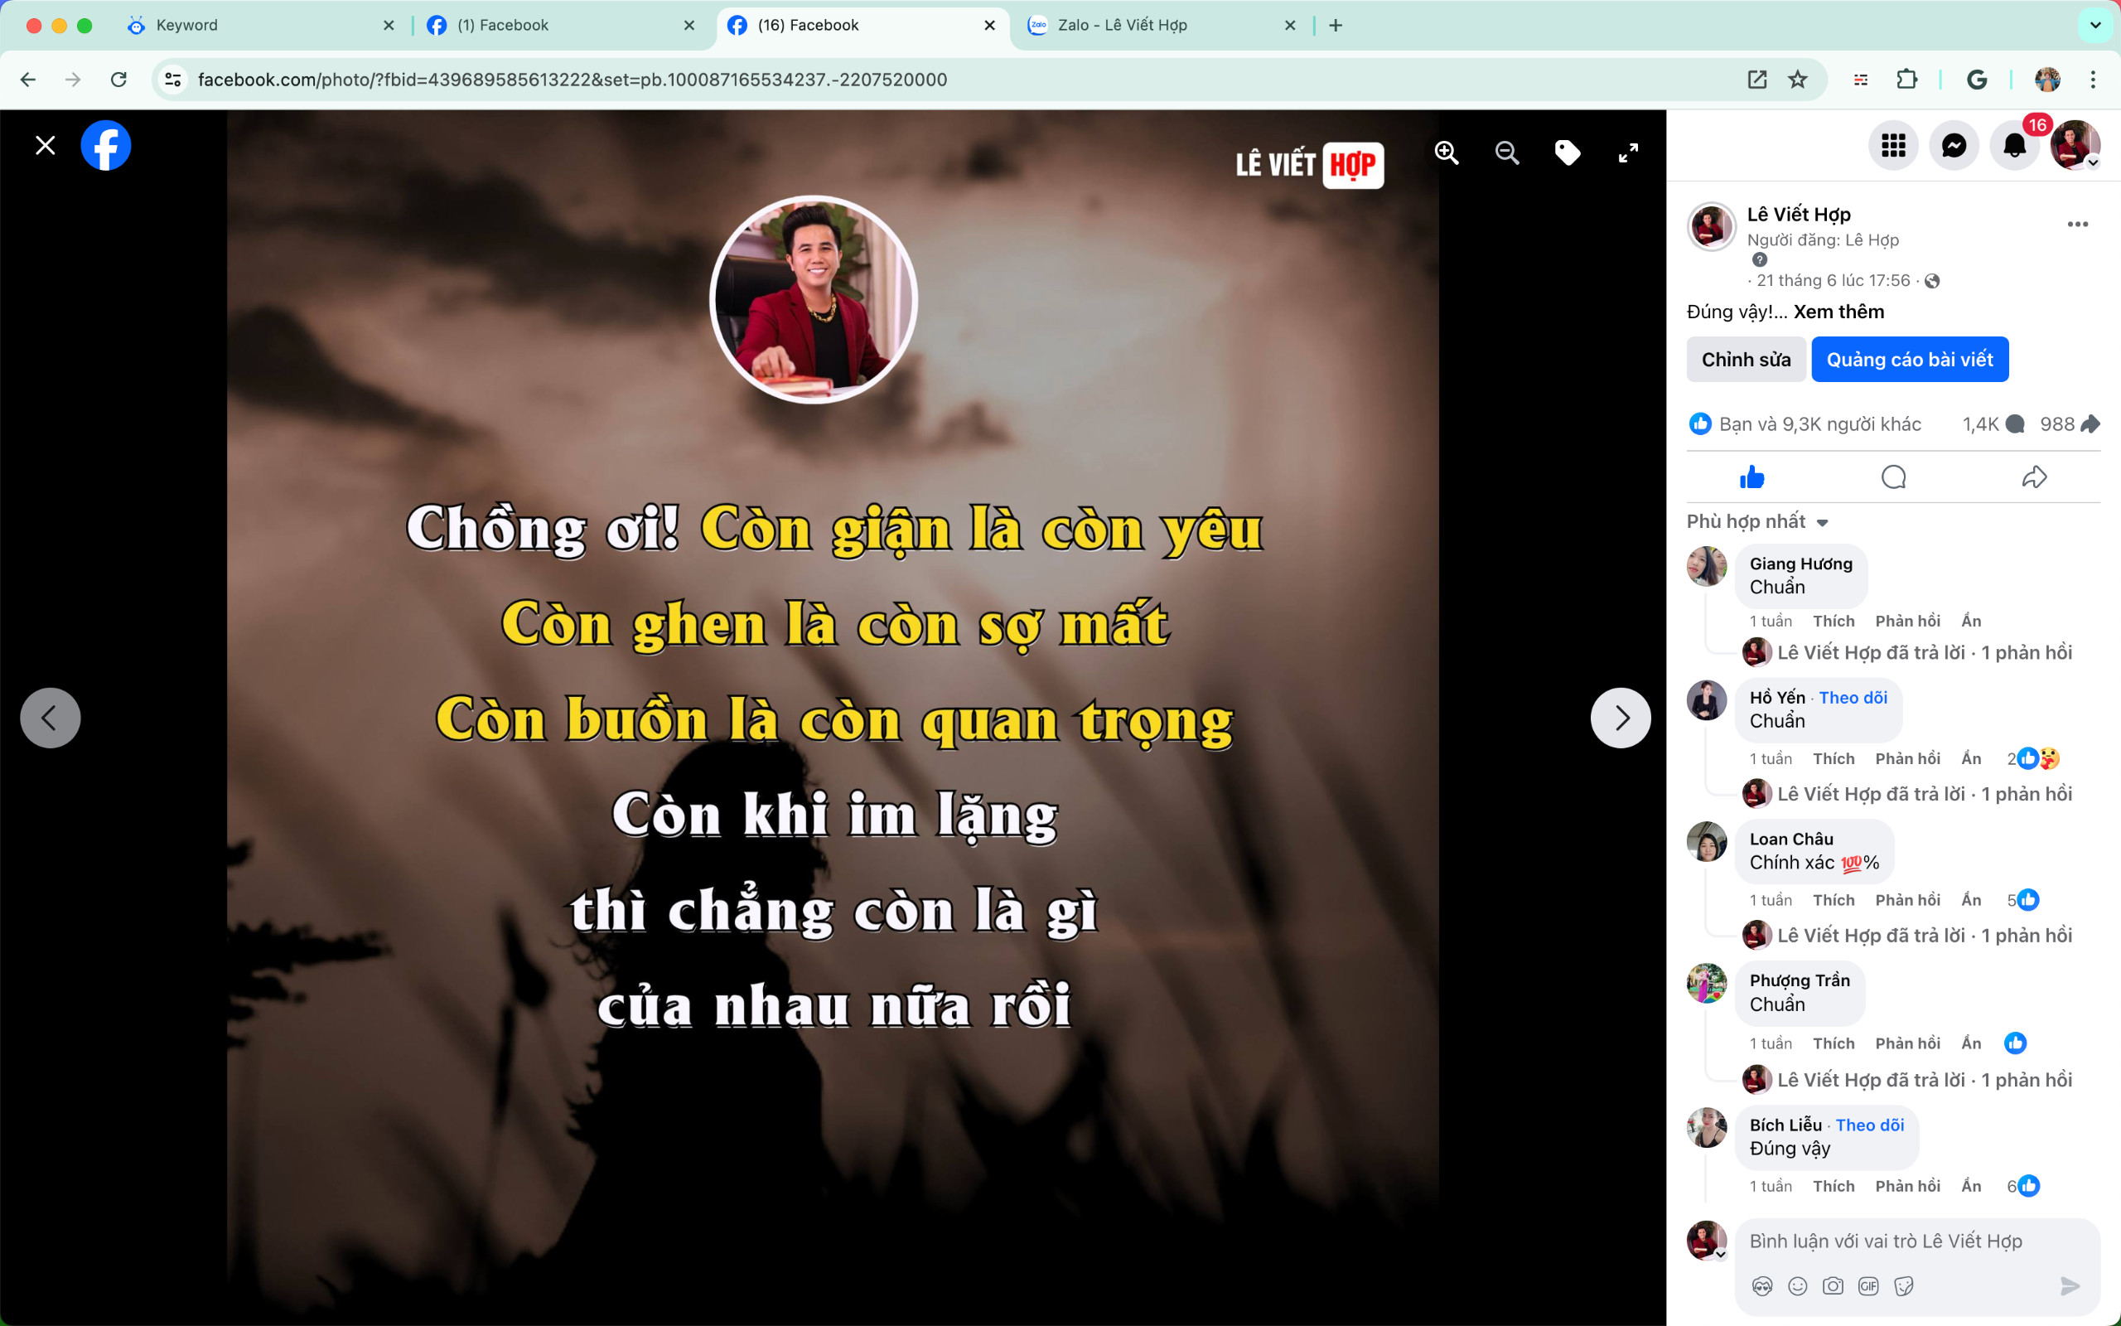Reply to Giang Hương's comment via Phản hồi
This screenshot has height=1326, width=2121.
click(x=1907, y=621)
